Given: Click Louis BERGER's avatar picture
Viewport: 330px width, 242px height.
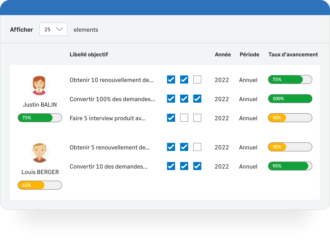Looking at the screenshot, I should coord(40,153).
